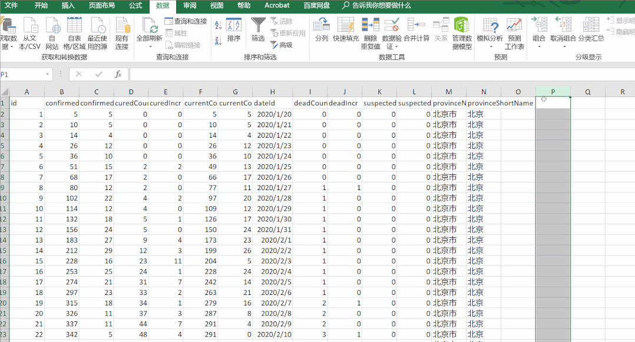Select column H header

coord(273,92)
